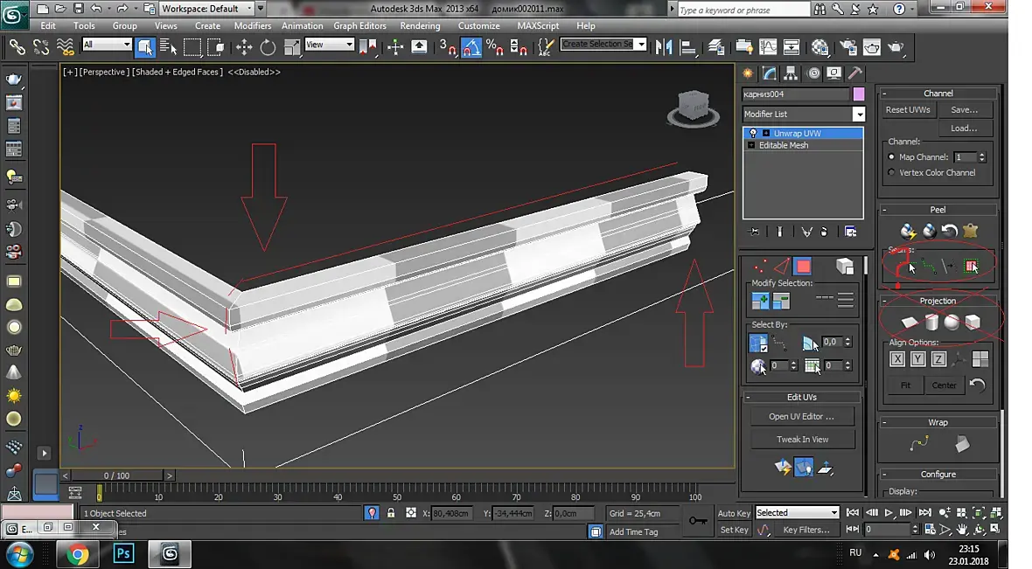
Task: Click the Open UV Editor button
Action: [802, 416]
